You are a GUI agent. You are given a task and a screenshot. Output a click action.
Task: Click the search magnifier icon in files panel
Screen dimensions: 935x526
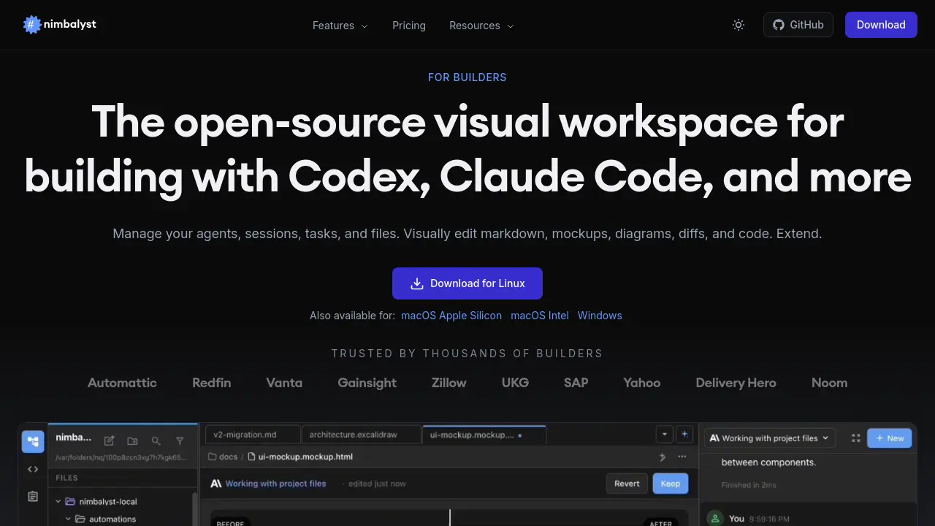point(156,441)
